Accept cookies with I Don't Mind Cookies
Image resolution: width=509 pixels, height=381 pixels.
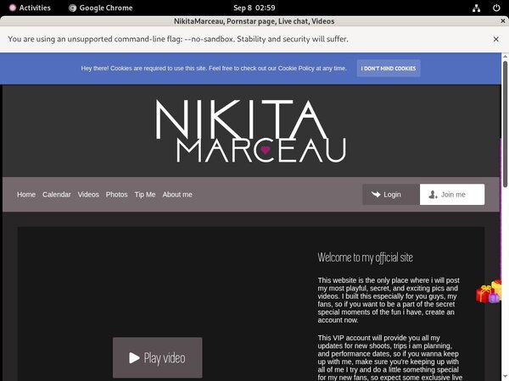pos(389,68)
